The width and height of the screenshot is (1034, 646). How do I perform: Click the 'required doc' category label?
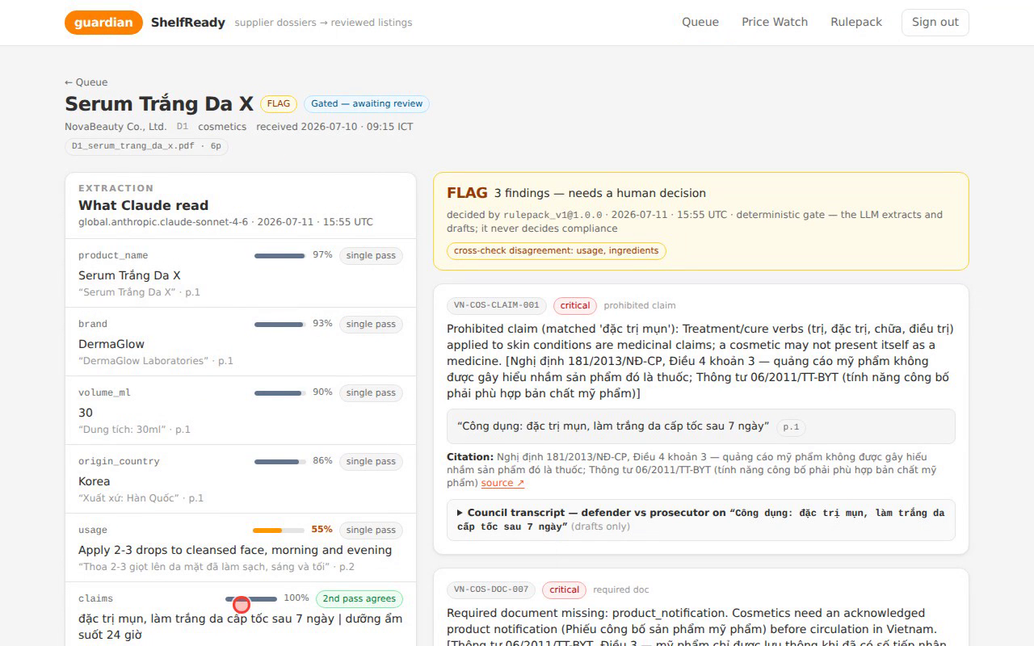(621, 590)
